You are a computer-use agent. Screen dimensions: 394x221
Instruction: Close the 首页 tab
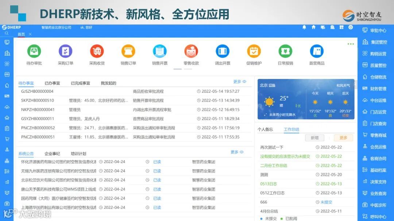coord(30,34)
